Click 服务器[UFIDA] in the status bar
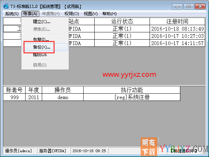Screen dimensions: 209x157 pyautogui.click(x=53, y=151)
